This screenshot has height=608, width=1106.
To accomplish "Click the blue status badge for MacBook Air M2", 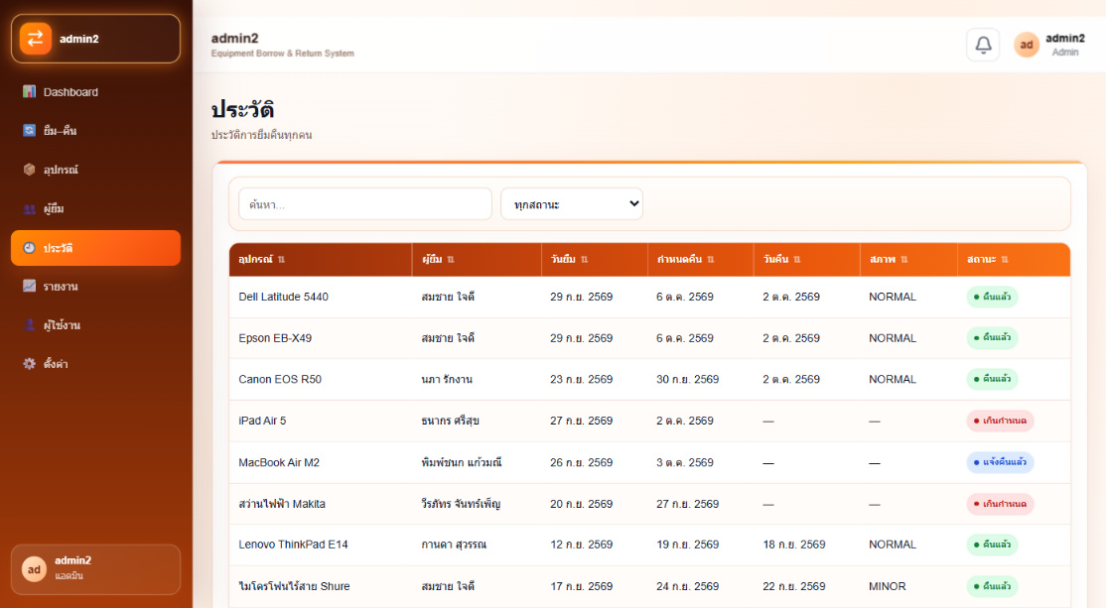I will [x=1000, y=462].
